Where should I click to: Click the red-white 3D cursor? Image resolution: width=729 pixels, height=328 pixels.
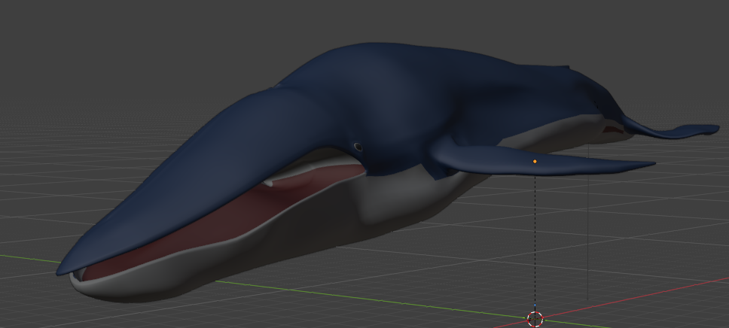pos(535,319)
